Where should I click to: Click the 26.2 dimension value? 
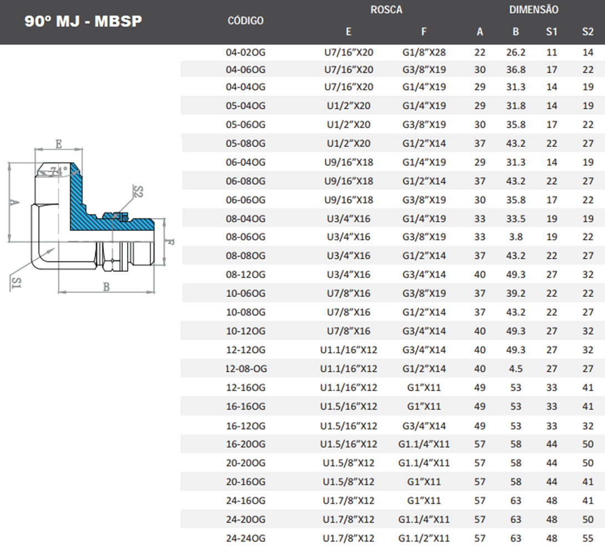pos(516,53)
